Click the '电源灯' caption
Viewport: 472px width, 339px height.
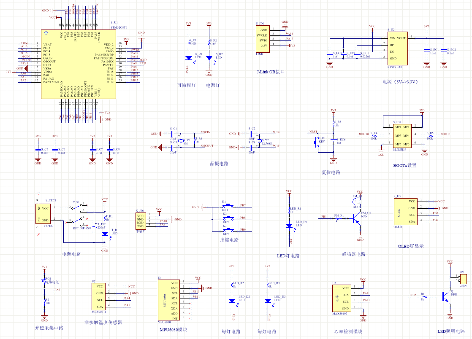click(x=213, y=85)
